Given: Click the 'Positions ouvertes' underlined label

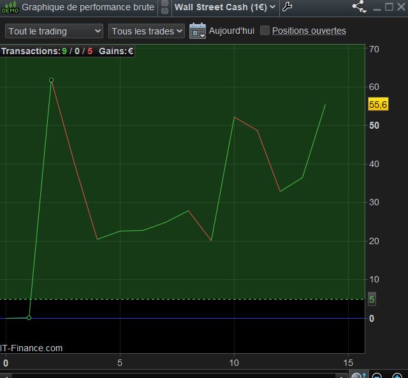Looking at the screenshot, I should point(309,31).
